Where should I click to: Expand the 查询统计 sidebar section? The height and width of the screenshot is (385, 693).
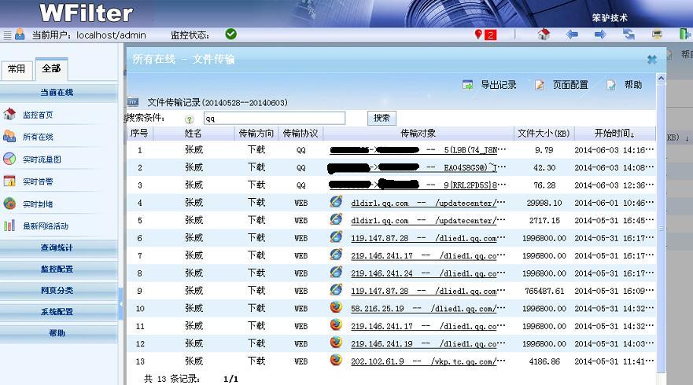pyautogui.click(x=57, y=247)
